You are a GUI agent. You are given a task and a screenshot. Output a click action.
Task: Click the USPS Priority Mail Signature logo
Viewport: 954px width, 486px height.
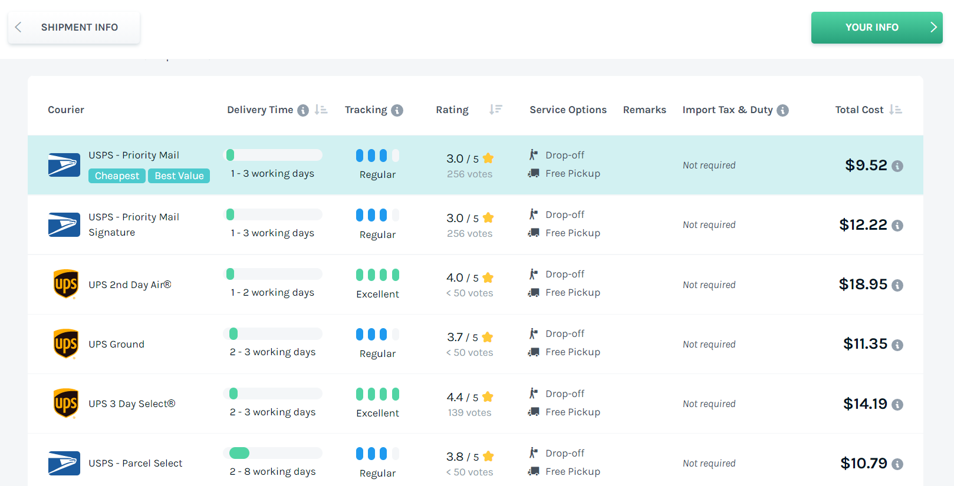[x=64, y=224]
